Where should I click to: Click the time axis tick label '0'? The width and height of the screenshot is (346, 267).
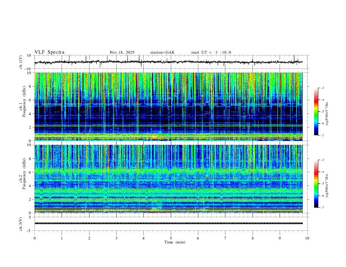[35, 238]
